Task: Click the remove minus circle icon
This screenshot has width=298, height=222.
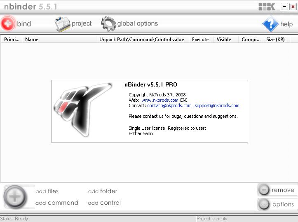Action: click(264, 189)
